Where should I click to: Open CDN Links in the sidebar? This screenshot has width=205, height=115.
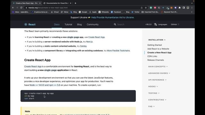(x=152, y=56)
